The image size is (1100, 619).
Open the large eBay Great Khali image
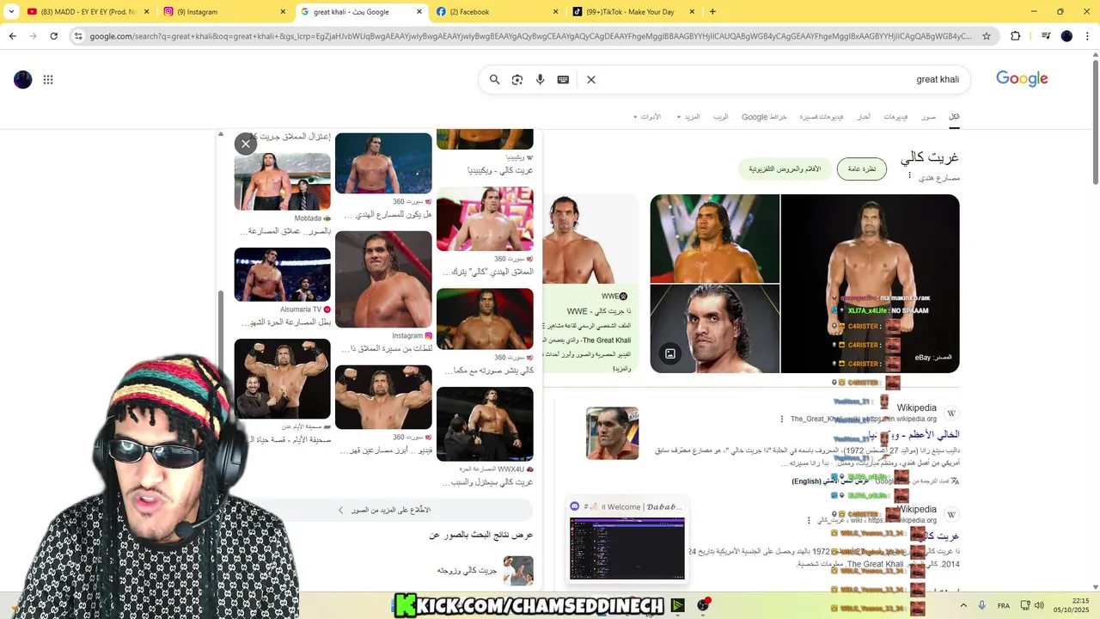pos(870,284)
